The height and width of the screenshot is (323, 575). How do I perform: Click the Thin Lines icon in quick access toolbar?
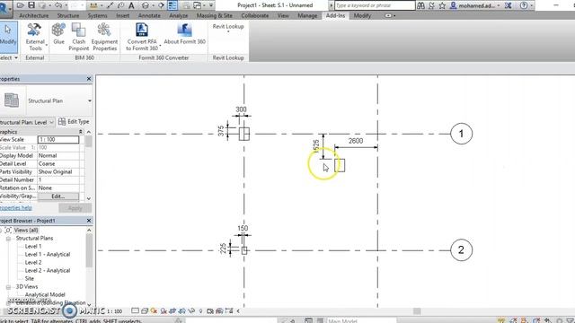tap(172, 5)
